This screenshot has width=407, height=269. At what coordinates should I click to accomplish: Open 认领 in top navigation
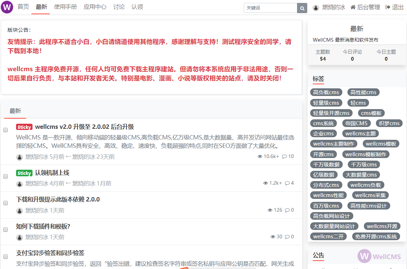[137, 7]
